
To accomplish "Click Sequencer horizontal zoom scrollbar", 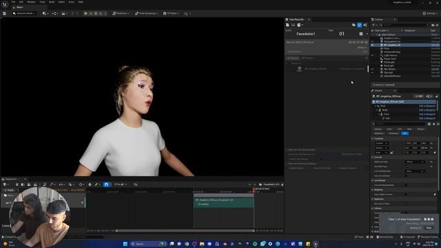I will click(x=185, y=231).
